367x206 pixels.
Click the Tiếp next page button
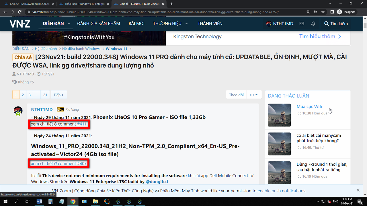click(59, 95)
